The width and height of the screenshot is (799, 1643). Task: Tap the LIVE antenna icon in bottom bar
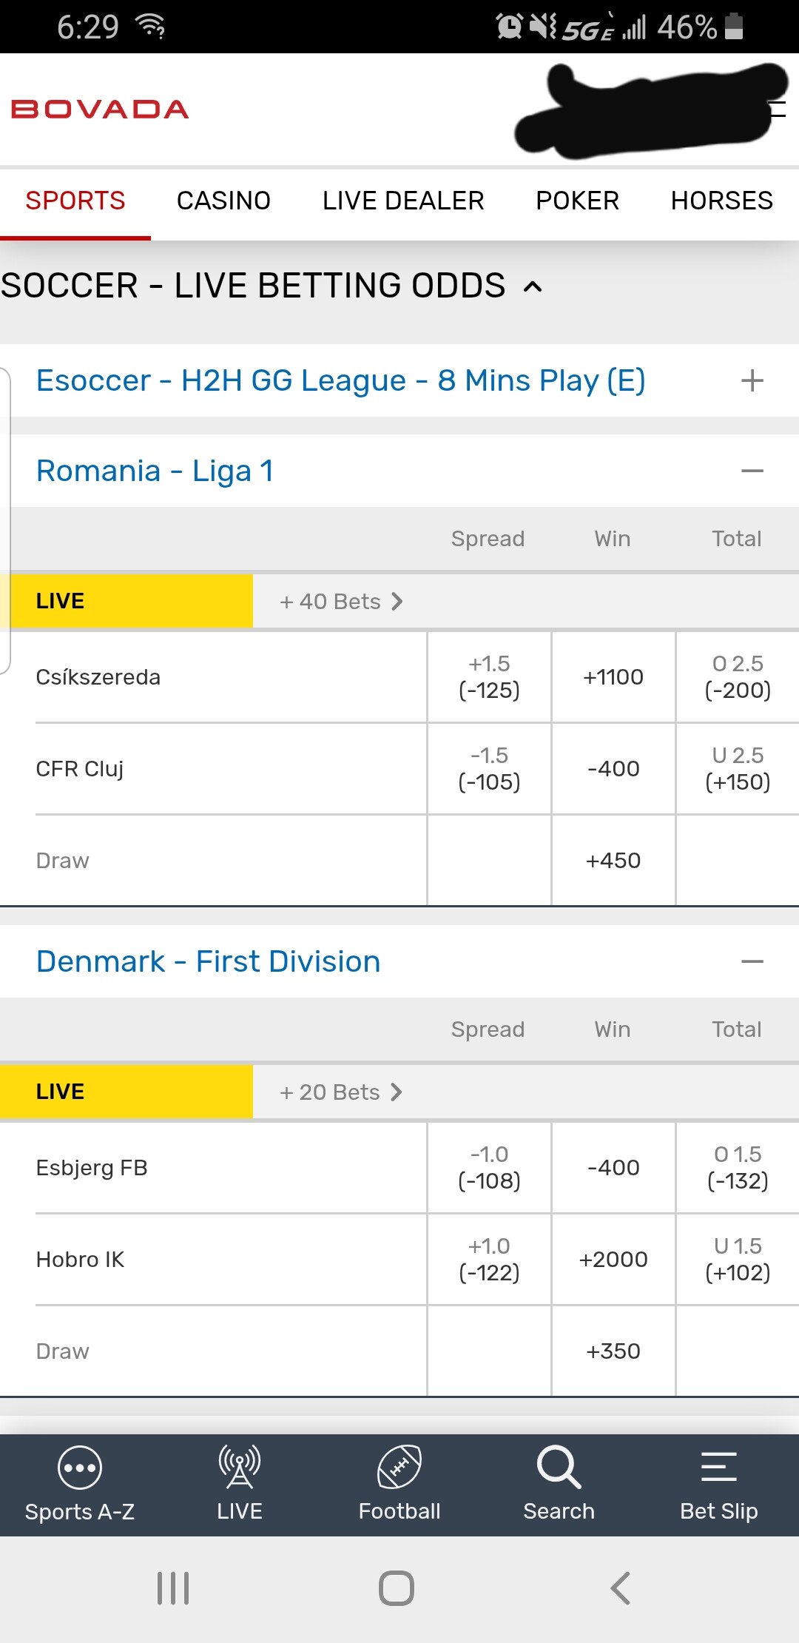pyautogui.click(x=239, y=1468)
